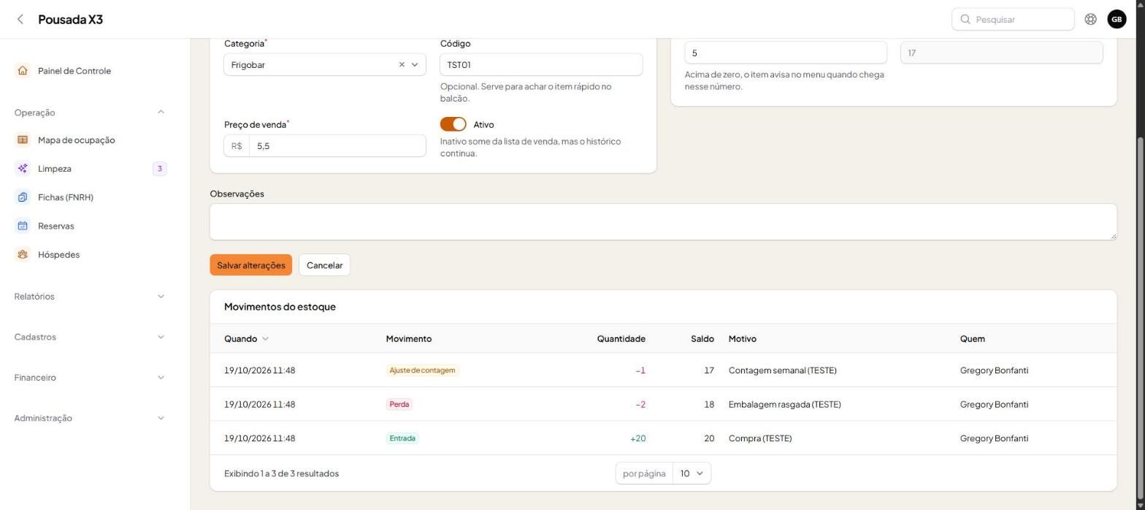This screenshot has height=510, width=1145.
Task: Collapse the Operação section
Action: [90, 113]
